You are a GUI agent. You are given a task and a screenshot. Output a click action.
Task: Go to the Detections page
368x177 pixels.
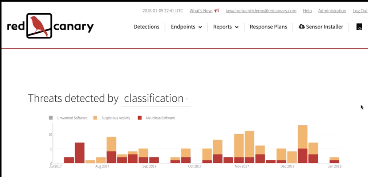[146, 27]
